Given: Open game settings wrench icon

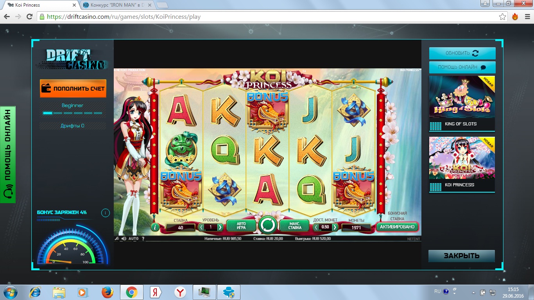Looking at the screenshot, I should [116, 239].
